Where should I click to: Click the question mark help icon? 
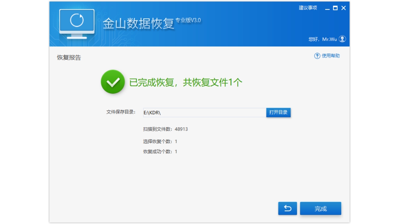tap(317, 56)
